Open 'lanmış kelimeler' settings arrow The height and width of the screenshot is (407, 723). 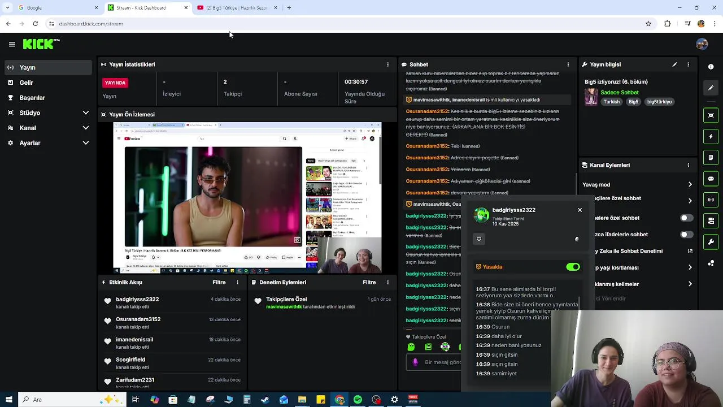click(x=690, y=284)
